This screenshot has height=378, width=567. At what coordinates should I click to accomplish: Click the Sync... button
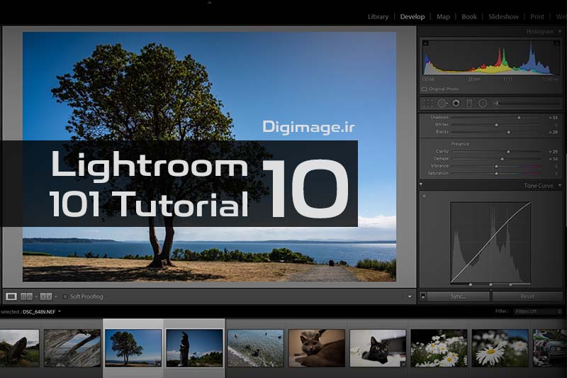[x=458, y=296]
